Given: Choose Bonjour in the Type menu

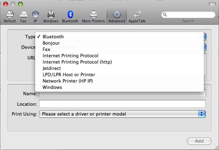Looking at the screenshot, I should pyautogui.click(x=120, y=43).
